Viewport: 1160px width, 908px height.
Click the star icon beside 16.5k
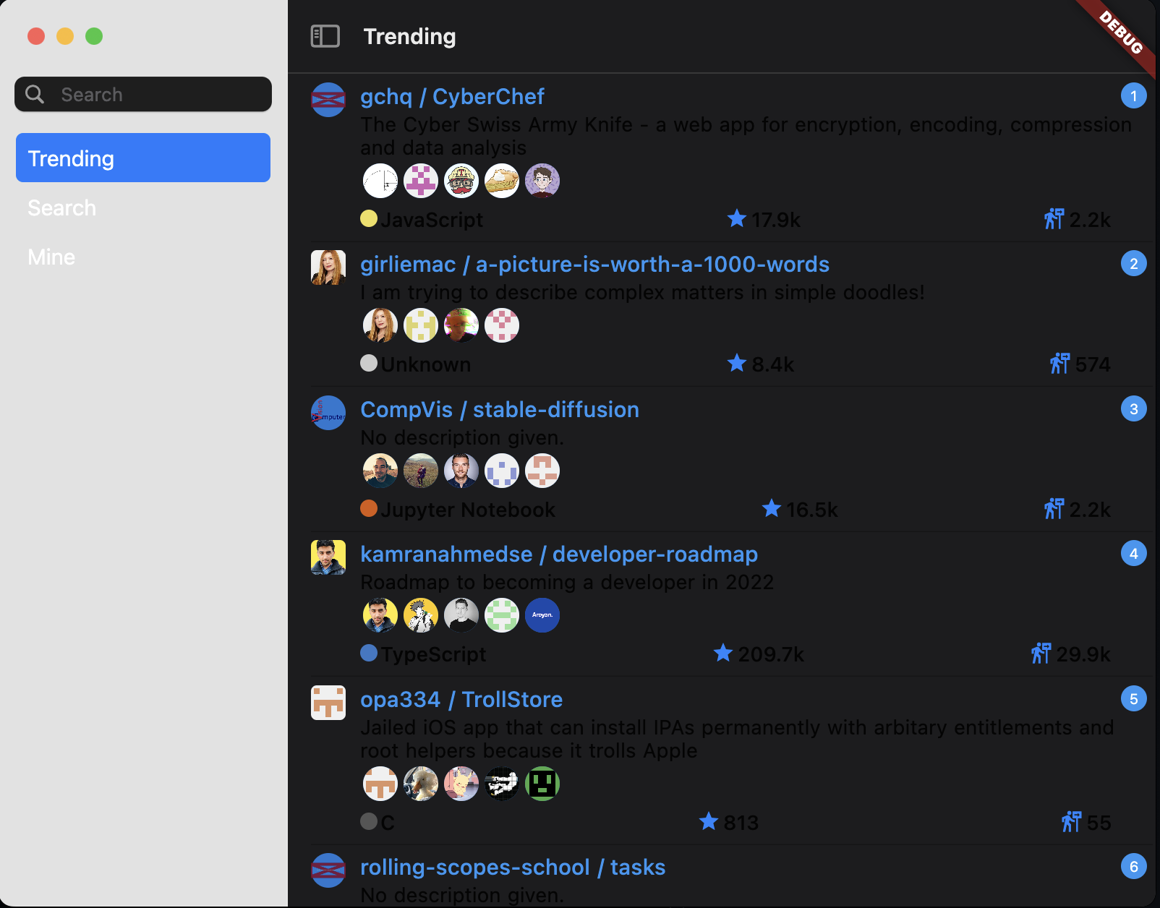click(x=772, y=508)
